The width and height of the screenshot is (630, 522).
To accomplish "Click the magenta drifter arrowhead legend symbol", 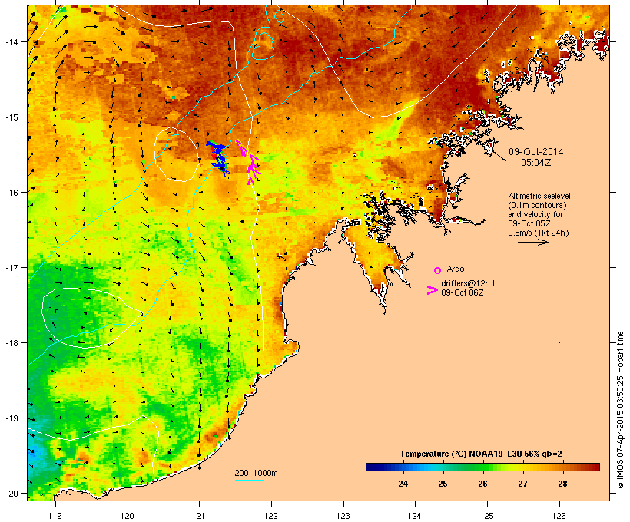I will tap(433, 290).
